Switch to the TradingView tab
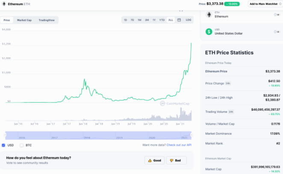The height and width of the screenshot is (174, 283). pos(46,20)
